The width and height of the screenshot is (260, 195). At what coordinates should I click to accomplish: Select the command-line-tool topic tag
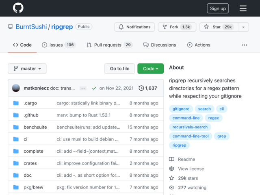[191, 136]
